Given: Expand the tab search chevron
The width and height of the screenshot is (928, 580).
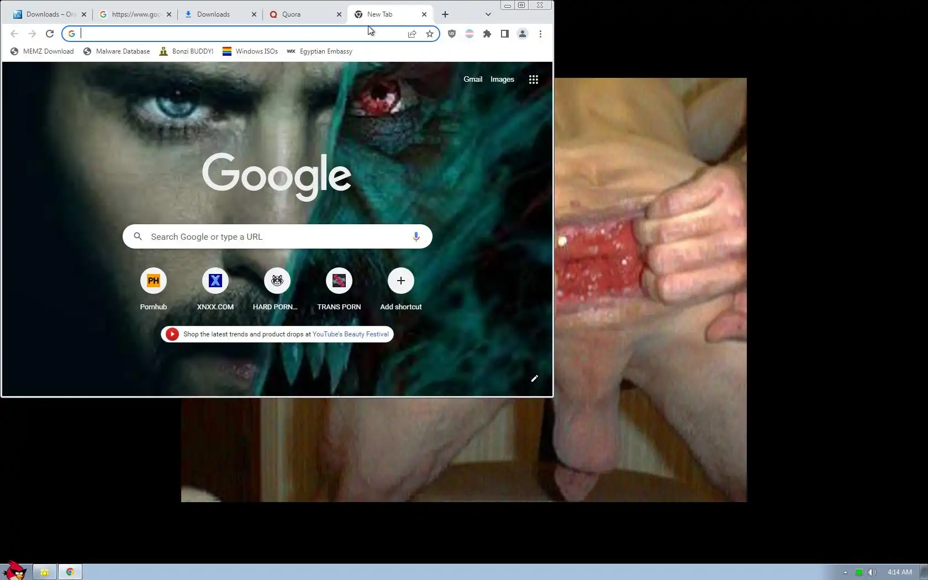Looking at the screenshot, I should (488, 14).
